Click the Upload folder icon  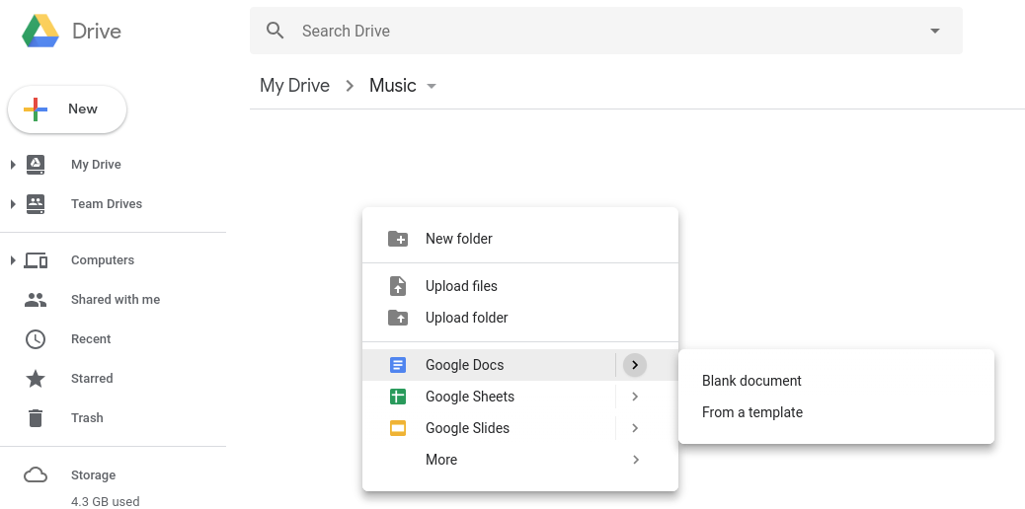pyautogui.click(x=397, y=318)
